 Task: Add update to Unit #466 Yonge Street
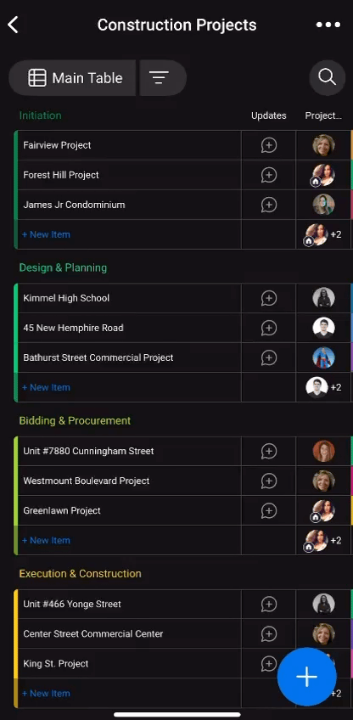(x=268, y=604)
